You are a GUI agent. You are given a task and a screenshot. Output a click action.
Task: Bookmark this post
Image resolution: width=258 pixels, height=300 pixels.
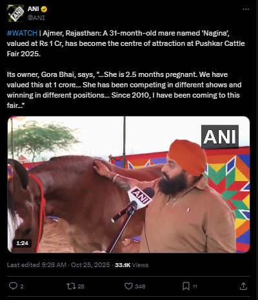coord(186,286)
